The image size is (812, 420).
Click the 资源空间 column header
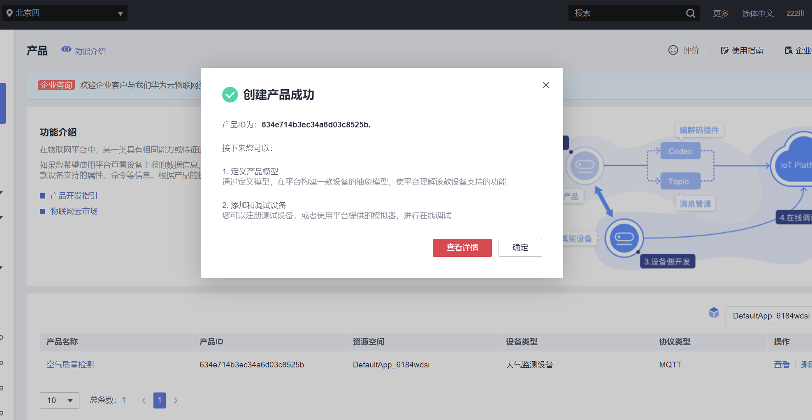point(369,342)
